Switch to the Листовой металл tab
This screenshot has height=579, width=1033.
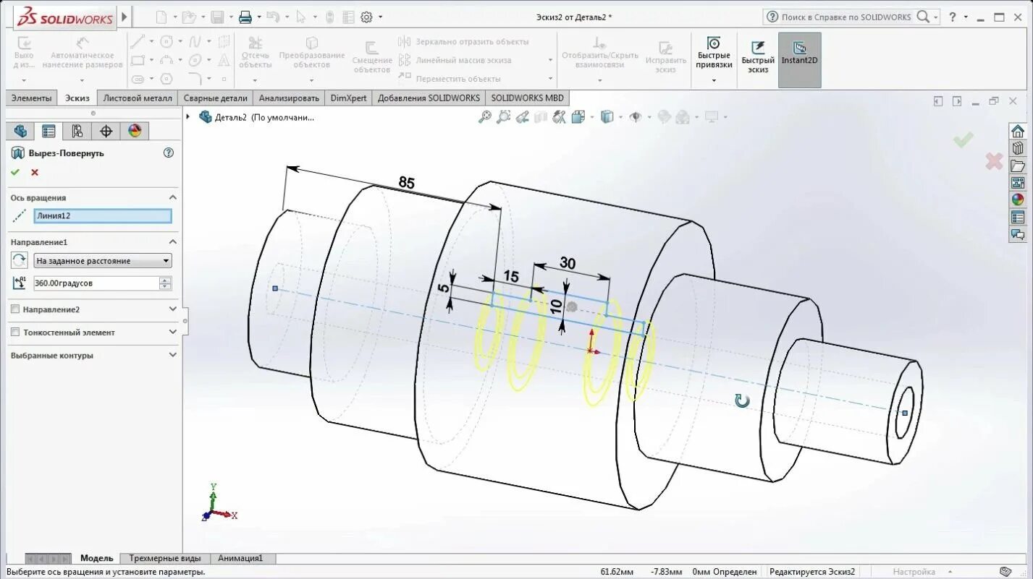[x=138, y=98]
